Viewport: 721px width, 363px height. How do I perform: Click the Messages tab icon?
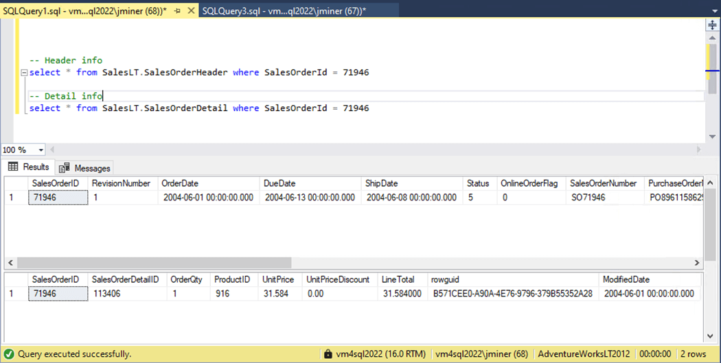click(65, 168)
